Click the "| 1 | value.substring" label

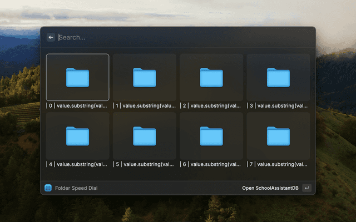(x=144, y=105)
